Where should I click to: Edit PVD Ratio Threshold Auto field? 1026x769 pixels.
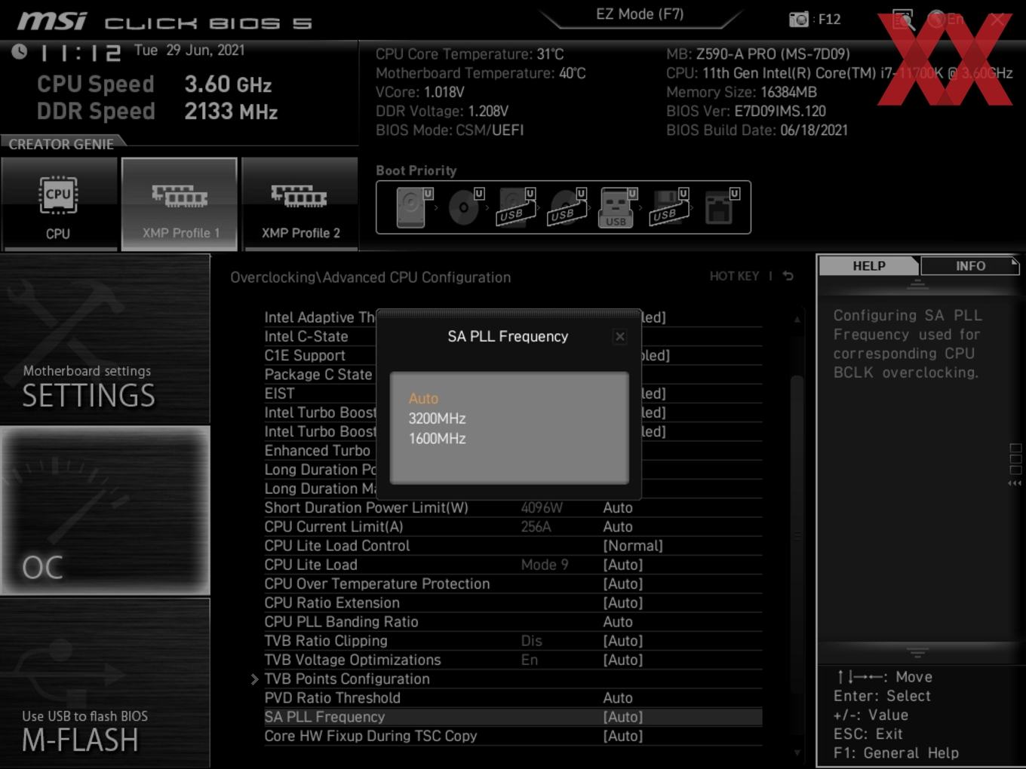coord(618,698)
